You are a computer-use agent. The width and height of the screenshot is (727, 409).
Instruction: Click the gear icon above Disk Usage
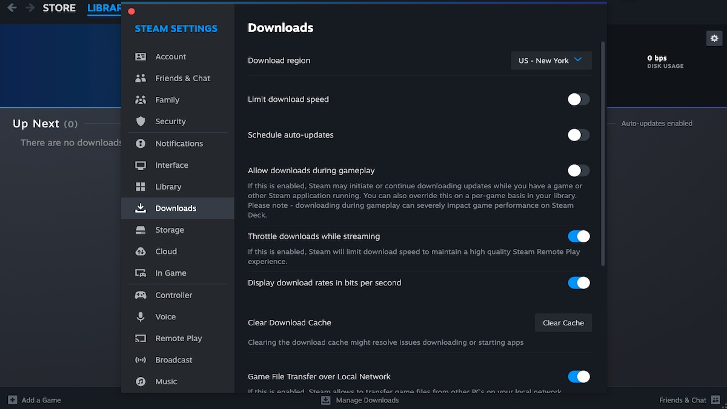tap(714, 38)
